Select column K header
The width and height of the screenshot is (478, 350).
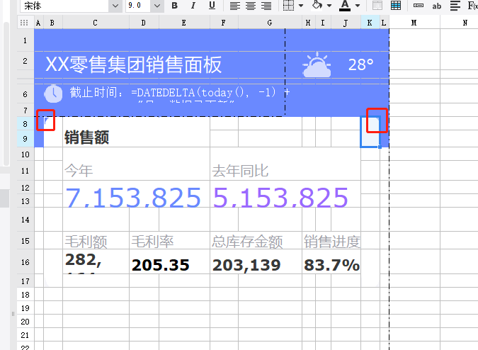[x=370, y=23]
